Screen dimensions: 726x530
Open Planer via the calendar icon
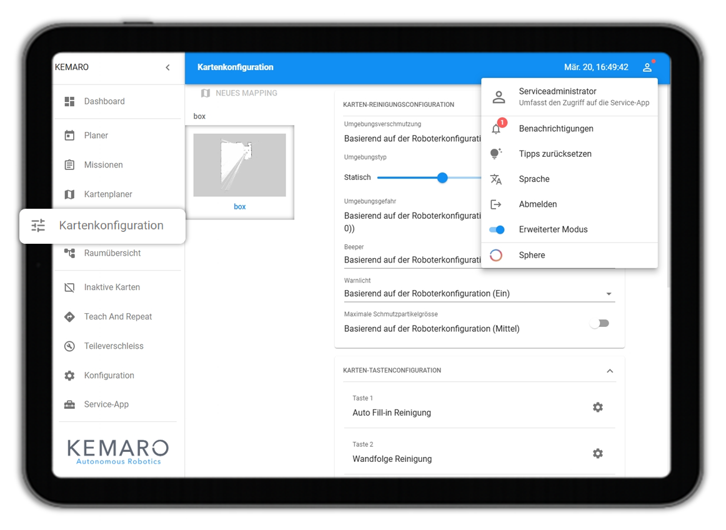click(x=69, y=135)
